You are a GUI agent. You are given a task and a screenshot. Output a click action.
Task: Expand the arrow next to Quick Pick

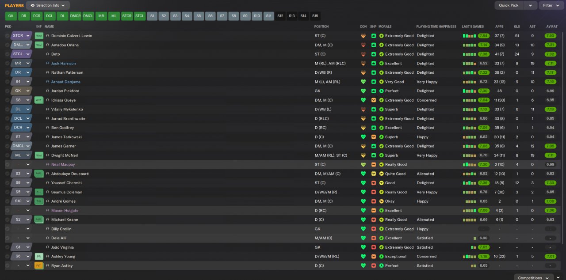pyautogui.click(x=531, y=5)
